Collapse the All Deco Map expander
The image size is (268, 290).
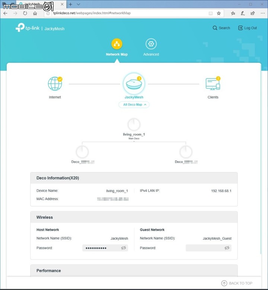[x=134, y=105]
